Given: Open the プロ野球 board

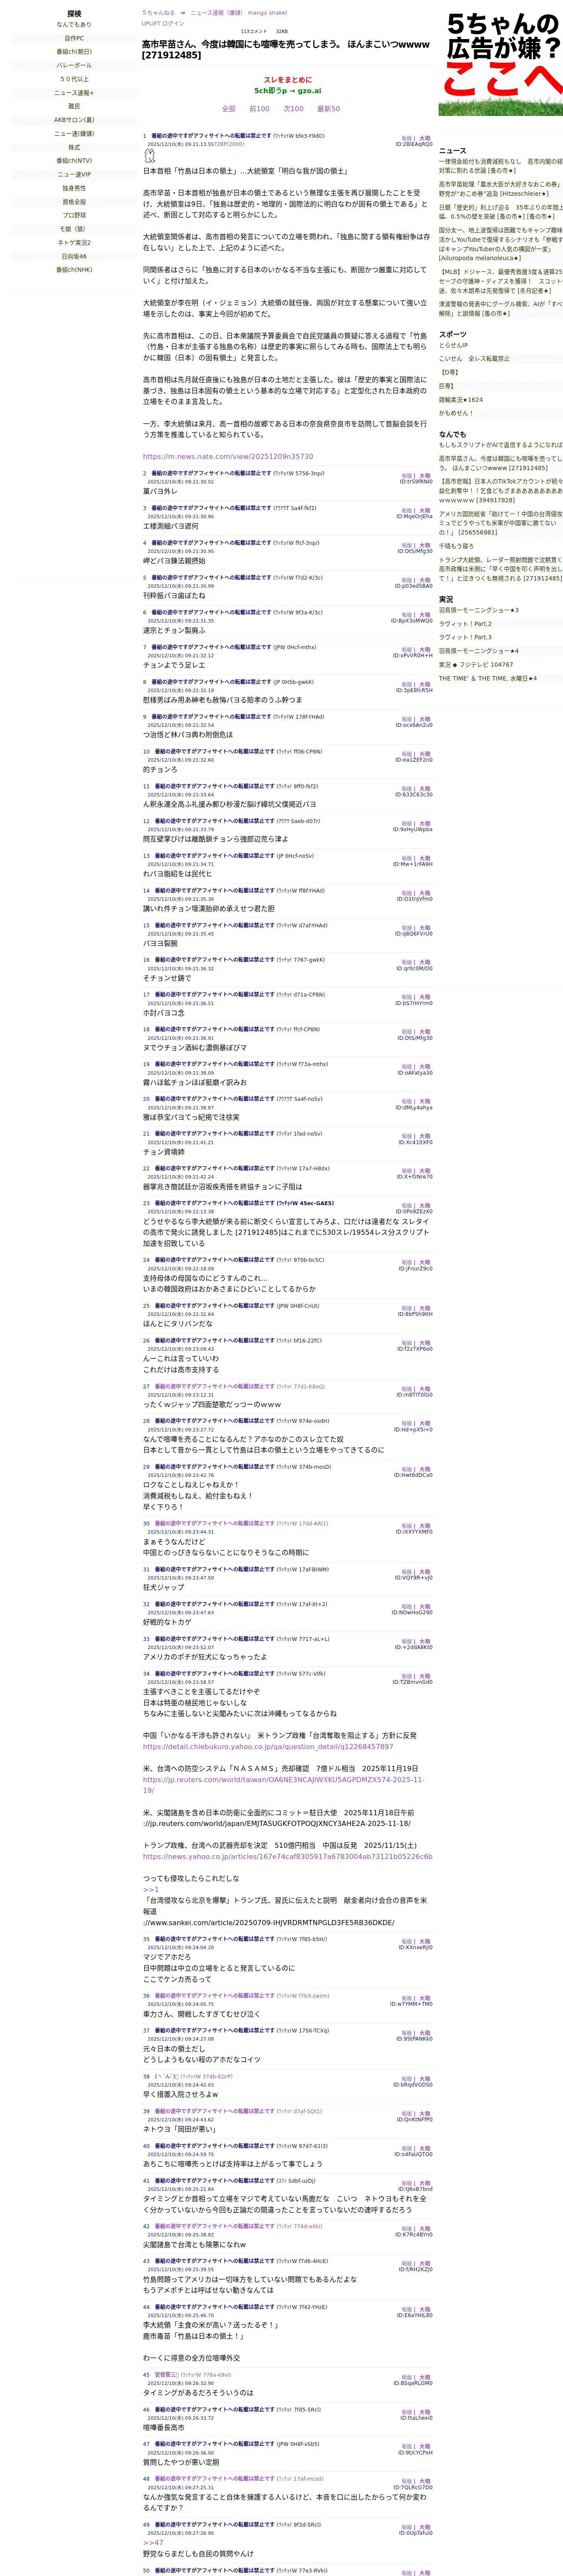Looking at the screenshot, I should pyautogui.click(x=74, y=215).
